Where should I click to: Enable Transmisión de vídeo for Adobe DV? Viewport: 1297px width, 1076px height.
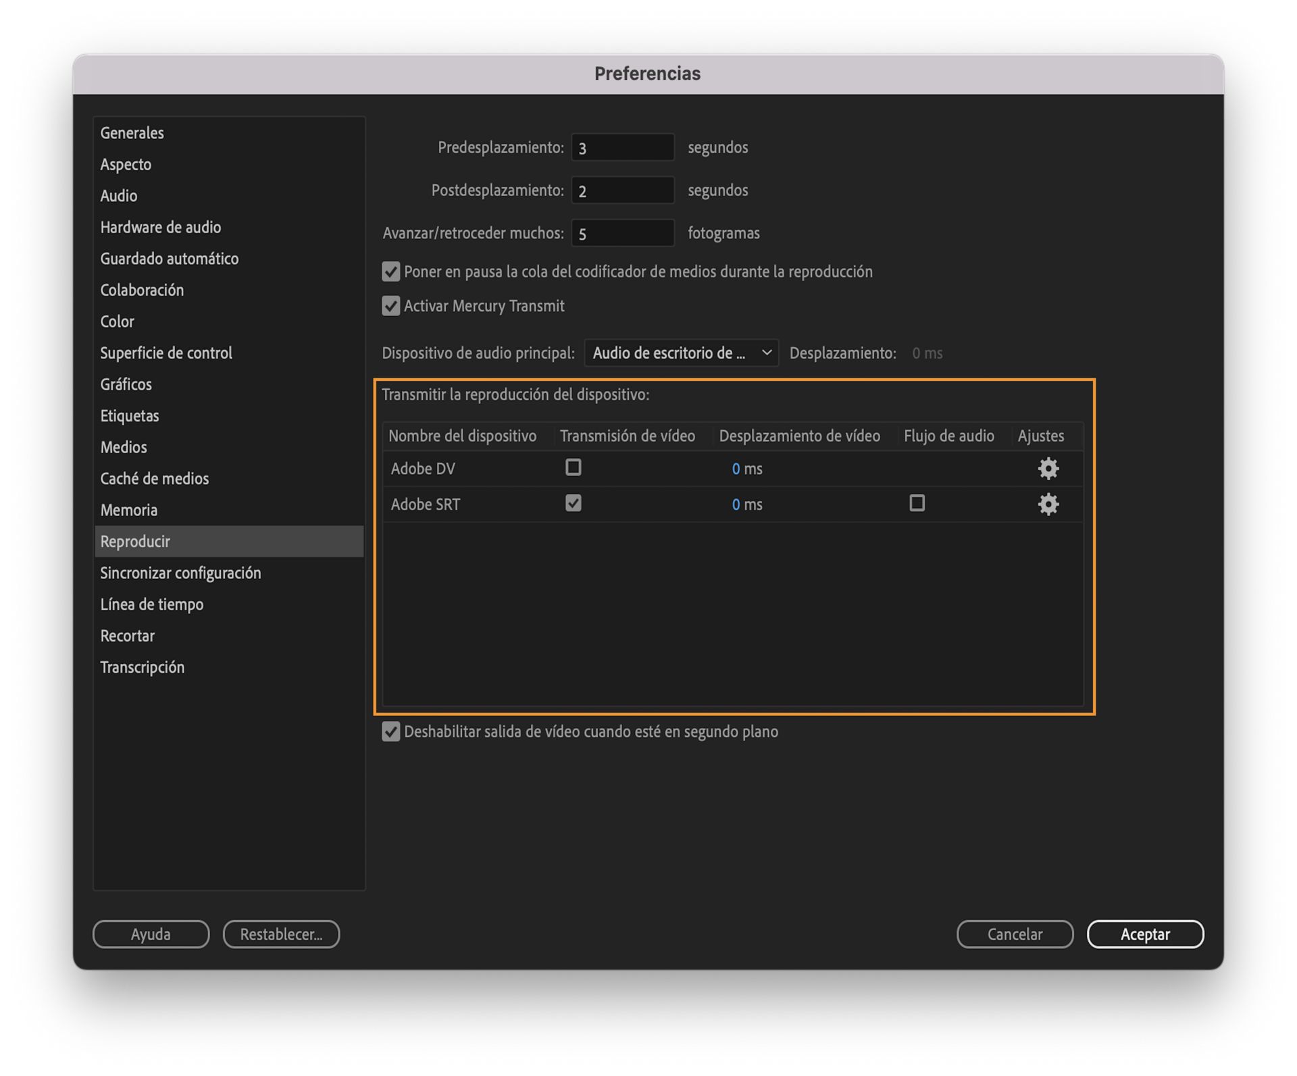coord(574,467)
